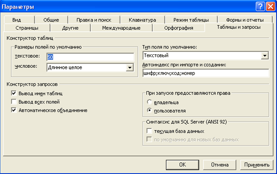Expand the числовое dropdown arrow
Image resolution: width=277 pixels, height=174 pixels.
[130, 68]
